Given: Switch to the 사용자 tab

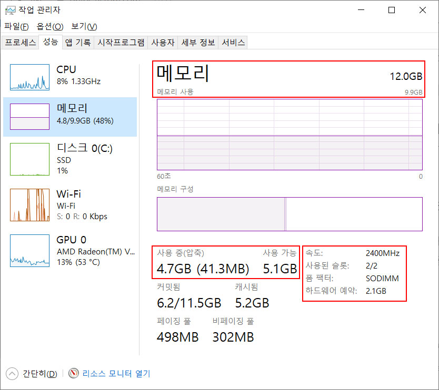Looking at the screenshot, I should point(163,43).
